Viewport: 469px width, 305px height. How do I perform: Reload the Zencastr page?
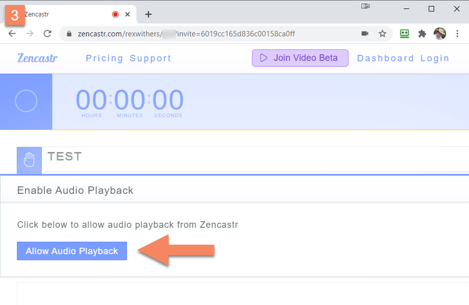click(x=47, y=33)
